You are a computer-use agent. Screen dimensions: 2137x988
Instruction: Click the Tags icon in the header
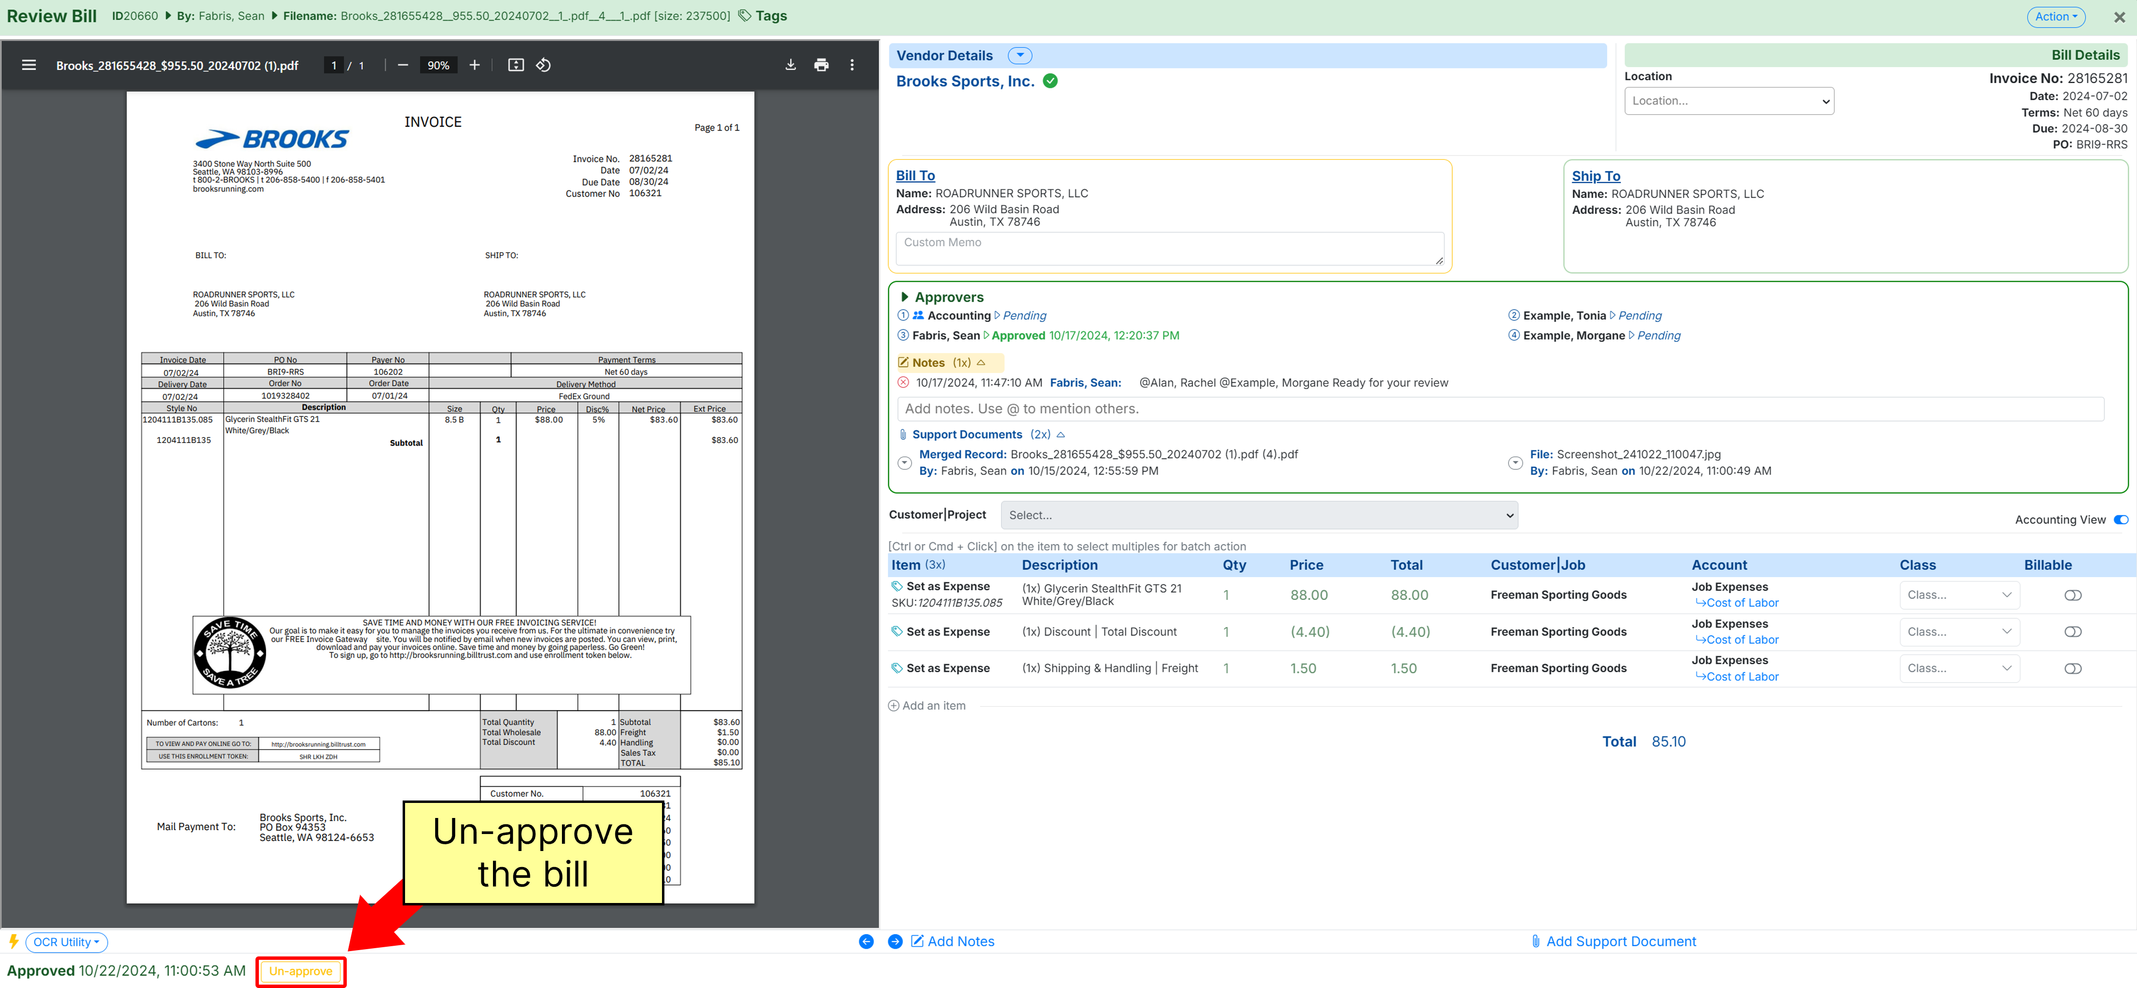tap(745, 16)
